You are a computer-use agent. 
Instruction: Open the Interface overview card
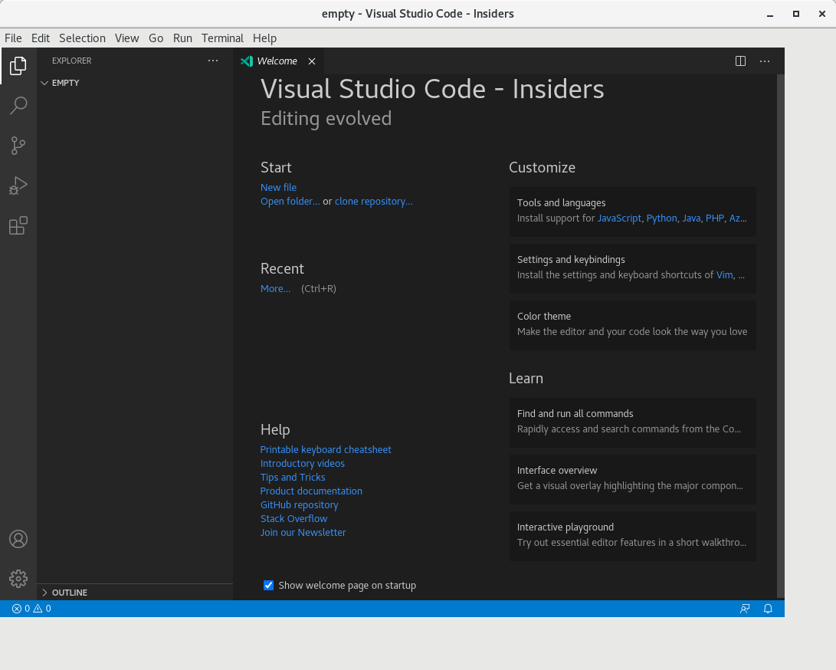tap(632, 480)
